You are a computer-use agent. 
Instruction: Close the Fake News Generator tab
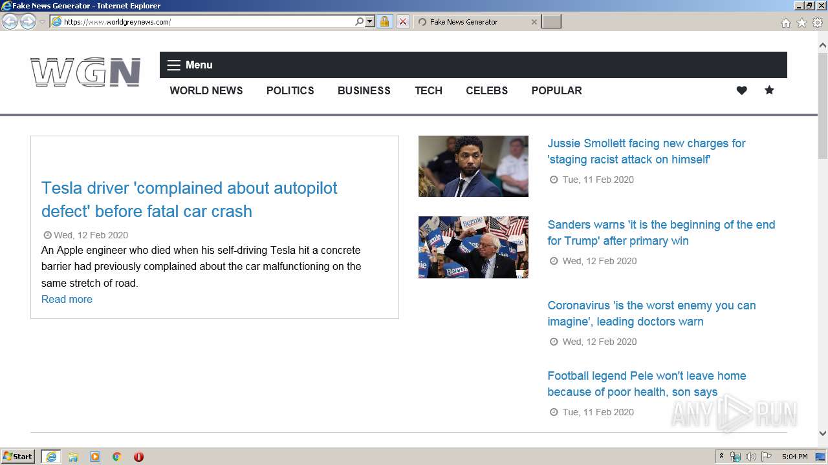[x=534, y=22]
